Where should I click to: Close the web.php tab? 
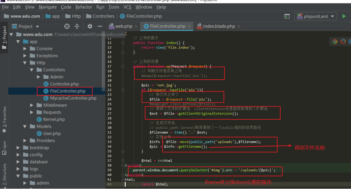(x=136, y=26)
